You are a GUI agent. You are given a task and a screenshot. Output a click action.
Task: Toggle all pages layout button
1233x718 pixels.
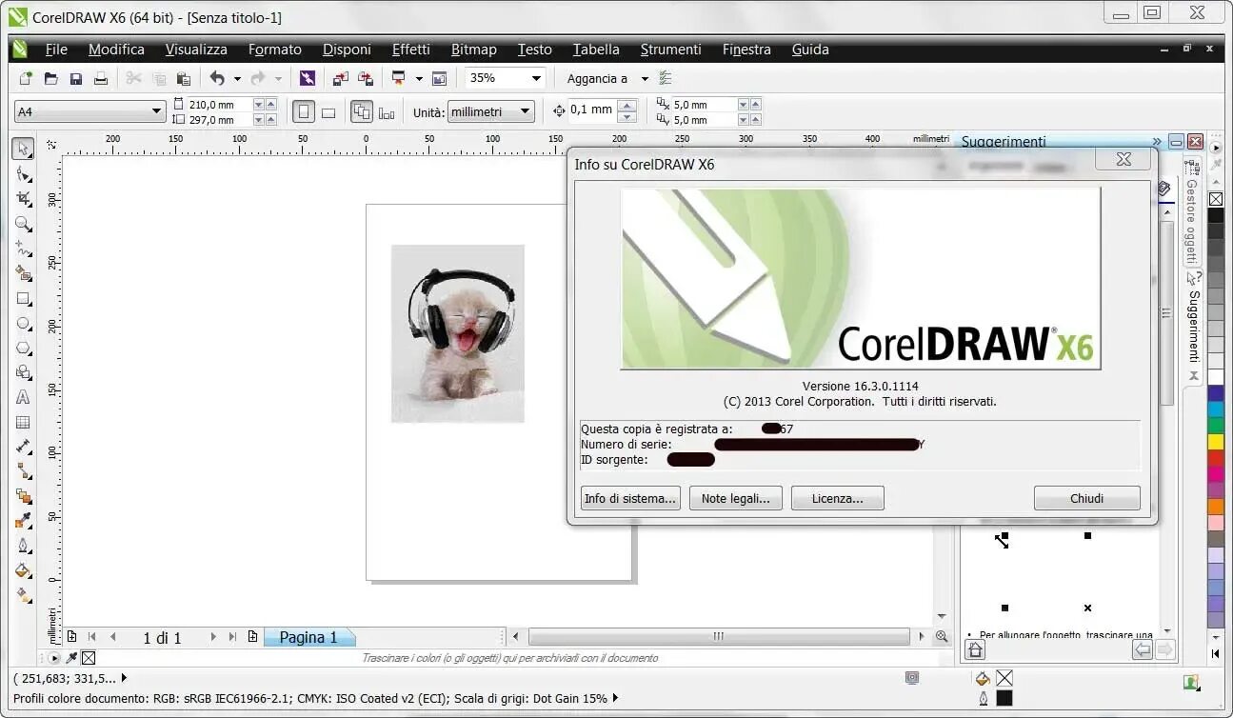(x=362, y=112)
